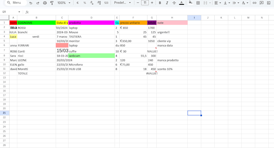Open the horizontal align dropdown
This screenshot has height=148, width=274.
pos(218,3)
